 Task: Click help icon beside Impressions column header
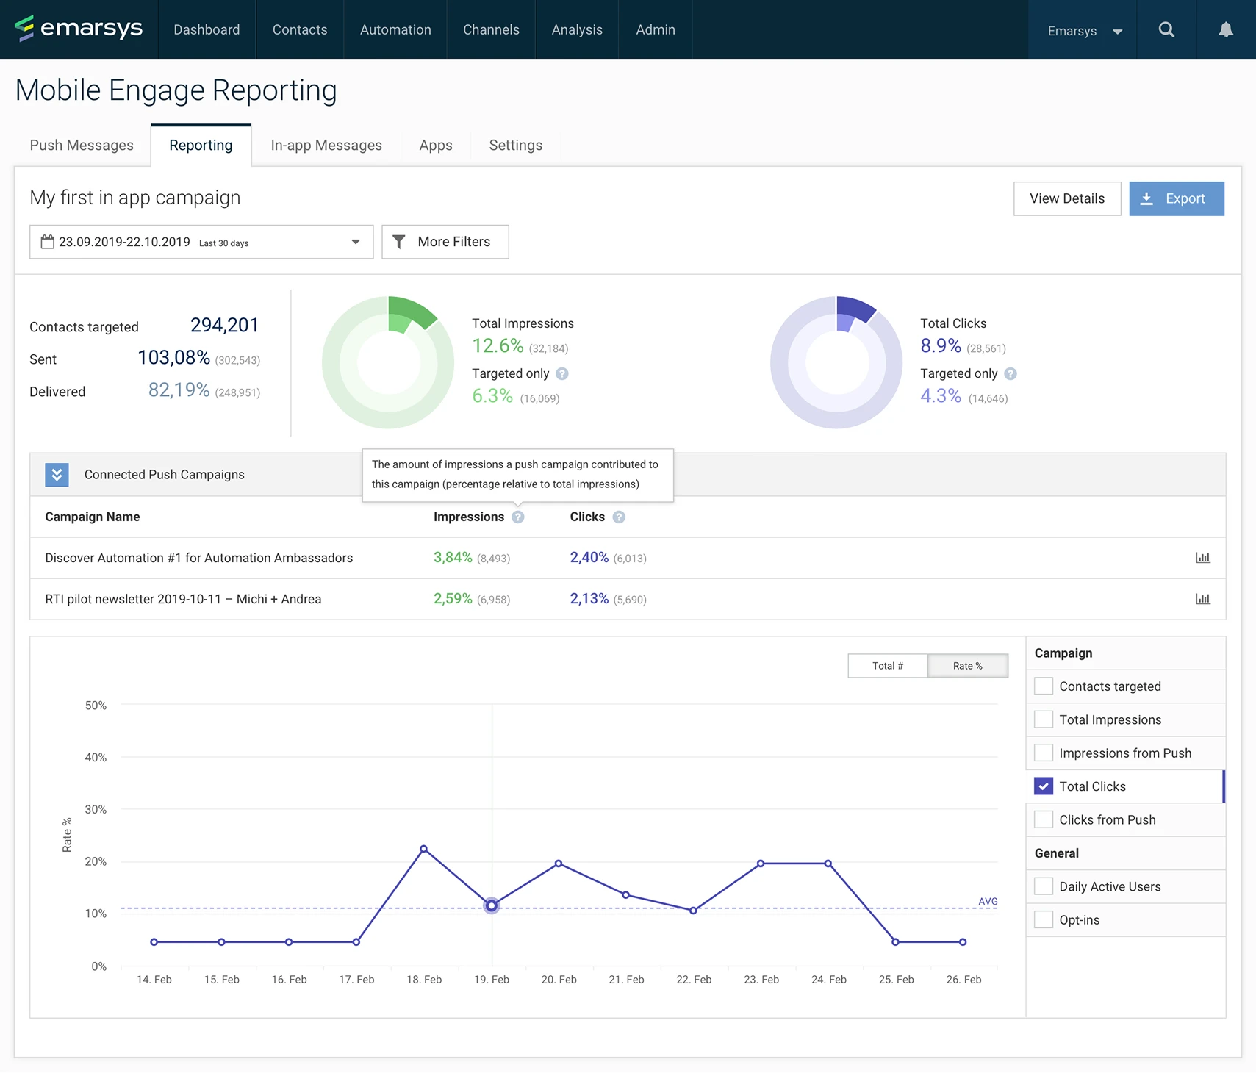pyautogui.click(x=518, y=517)
